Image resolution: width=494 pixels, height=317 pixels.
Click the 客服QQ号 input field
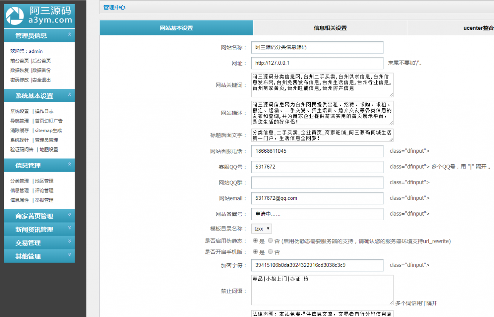pyautogui.click(x=317, y=167)
